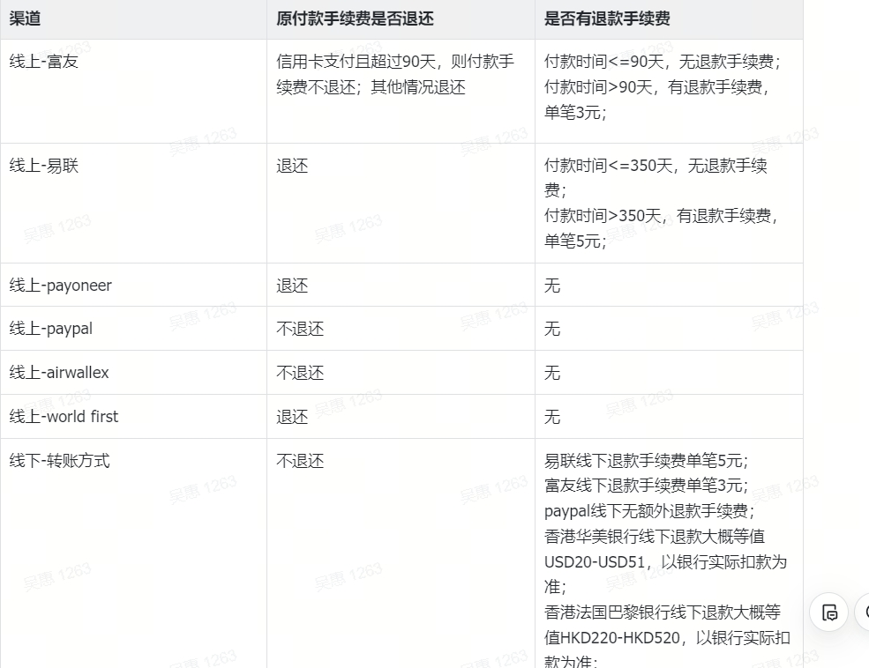Image resolution: width=869 pixels, height=668 pixels.
Task: Click '无' in the 线上-airwallex row
Action: click(552, 373)
